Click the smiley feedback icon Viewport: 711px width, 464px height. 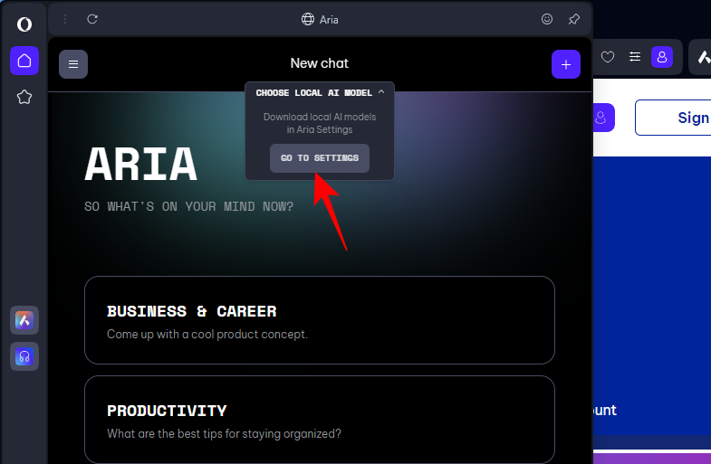(x=547, y=19)
